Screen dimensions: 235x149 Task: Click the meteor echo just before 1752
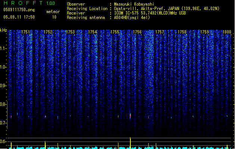[46, 117]
